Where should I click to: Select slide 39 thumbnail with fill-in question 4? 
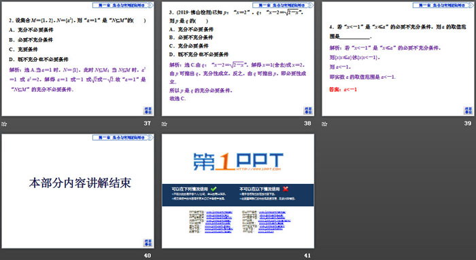[x=398, y=59]
